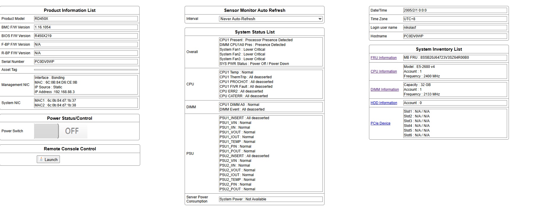Click the Product Model field

pos(86,19)
